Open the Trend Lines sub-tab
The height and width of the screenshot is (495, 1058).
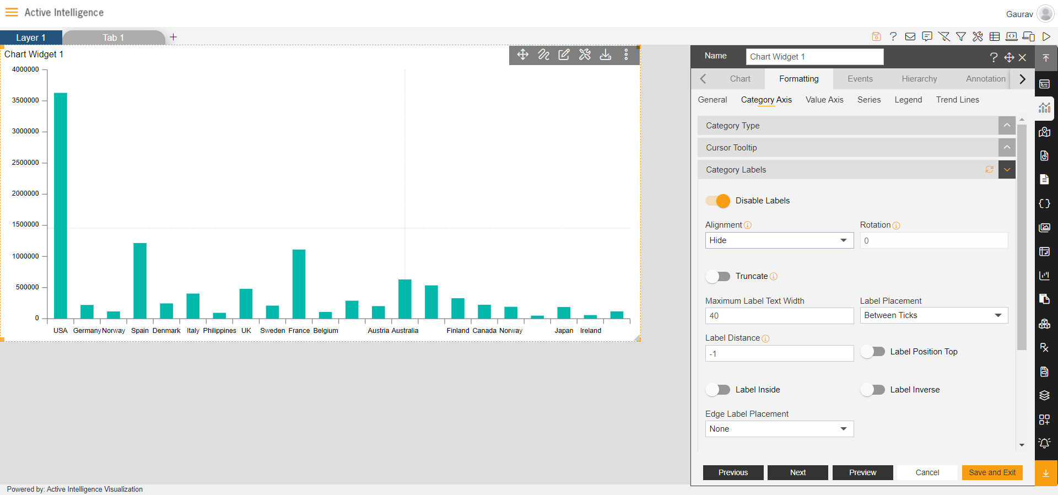tap(958, 100)
